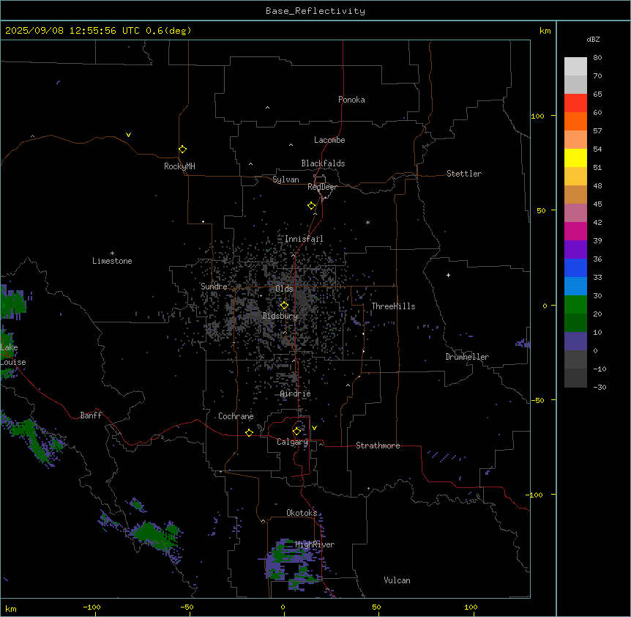Click the yellow diamond marker above RockyMH
The image size is (631, 617).
click(182, 149)
